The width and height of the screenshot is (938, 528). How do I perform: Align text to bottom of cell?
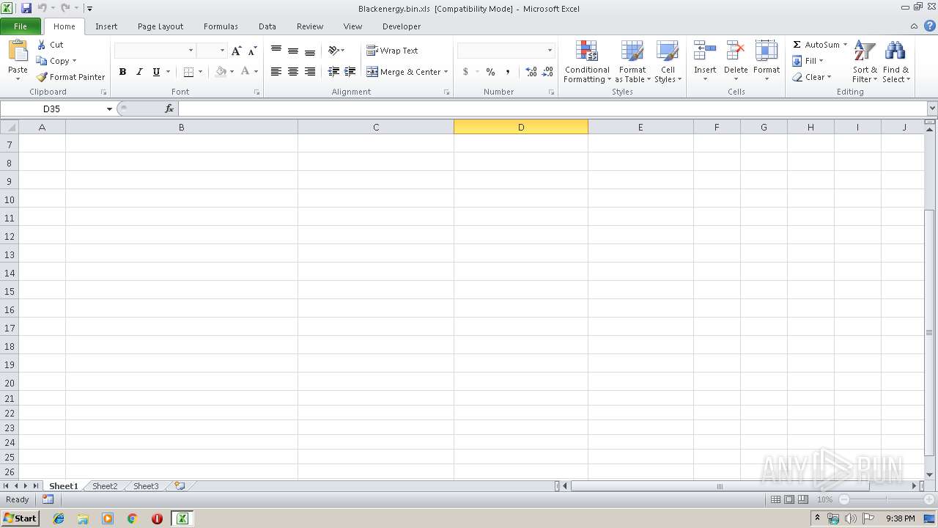(310, 51)
